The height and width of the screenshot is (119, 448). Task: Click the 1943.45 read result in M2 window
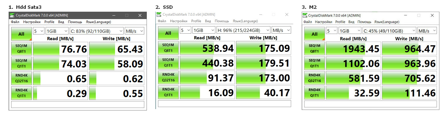tap(353, 49)
